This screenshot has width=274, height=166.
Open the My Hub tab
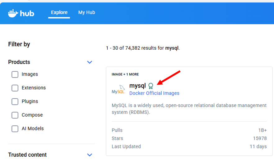tap(87, 12)
